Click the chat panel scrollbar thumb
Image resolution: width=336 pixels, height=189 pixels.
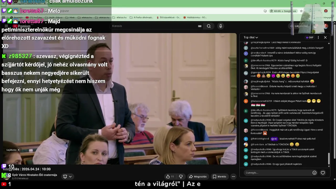point(329,159)
